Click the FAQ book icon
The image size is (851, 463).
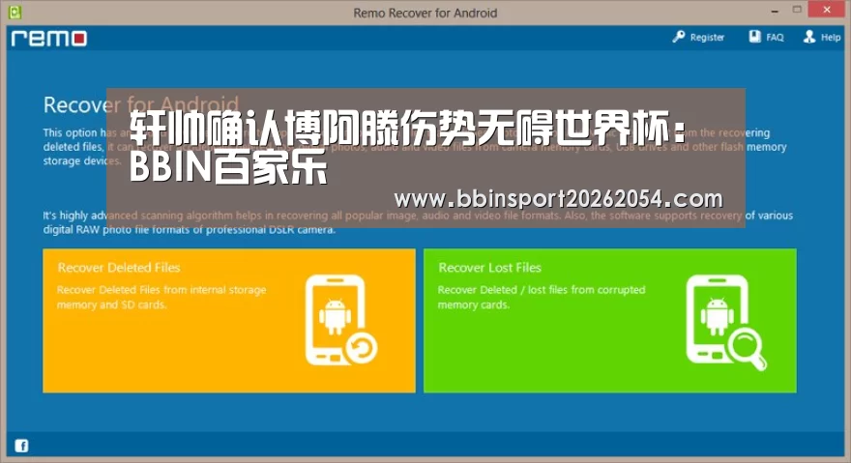755,37
